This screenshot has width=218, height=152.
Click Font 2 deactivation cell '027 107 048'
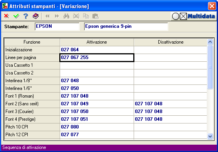point(171,104)
